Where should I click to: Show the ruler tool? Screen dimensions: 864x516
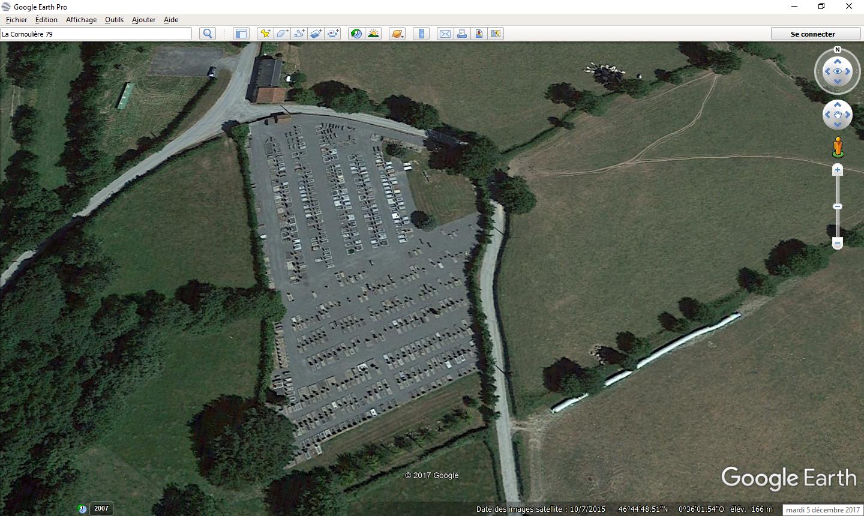[421, 34]
